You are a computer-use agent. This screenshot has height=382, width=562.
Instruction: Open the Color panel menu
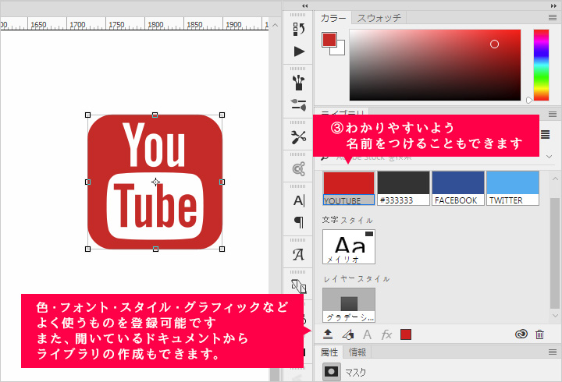tap(553, 18)
